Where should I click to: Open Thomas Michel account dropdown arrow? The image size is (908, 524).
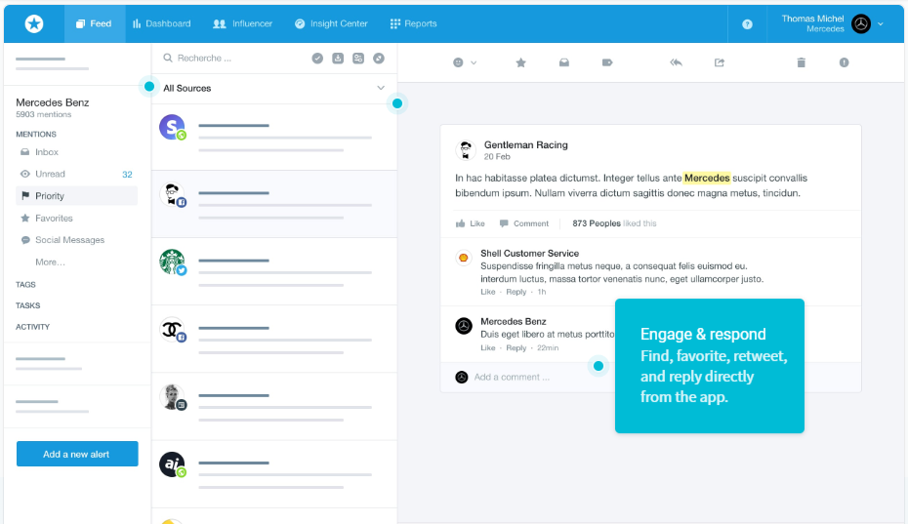881,24
